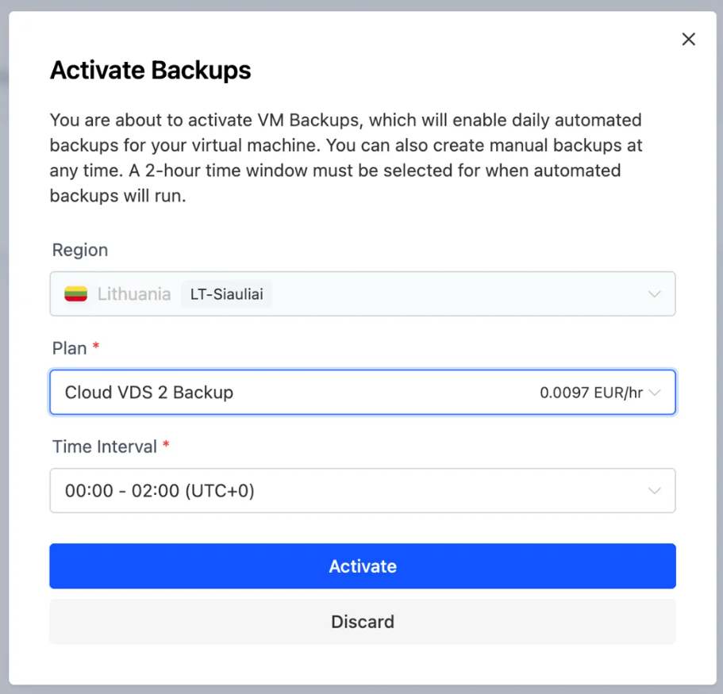Click the Activate Backups dialog title
723x694 pixels.
tap(151, 71)
